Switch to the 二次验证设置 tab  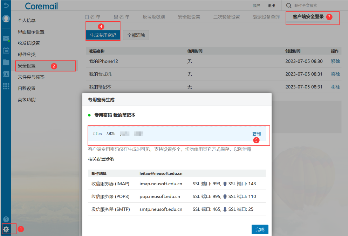[226, 17]
